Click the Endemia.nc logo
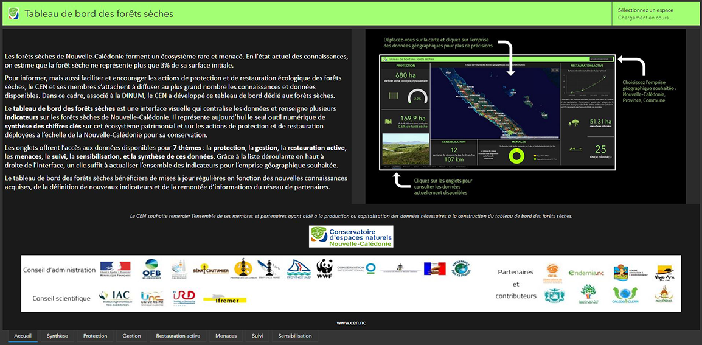Image resolution: width=702 pixels, height=345 pixels. 586,273
